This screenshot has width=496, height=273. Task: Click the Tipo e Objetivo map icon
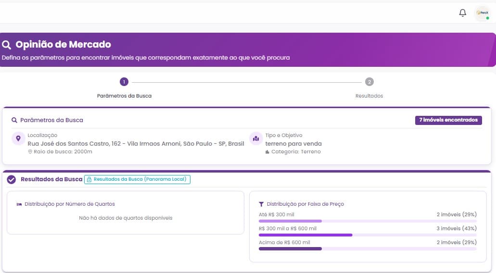tap(255, 139)
